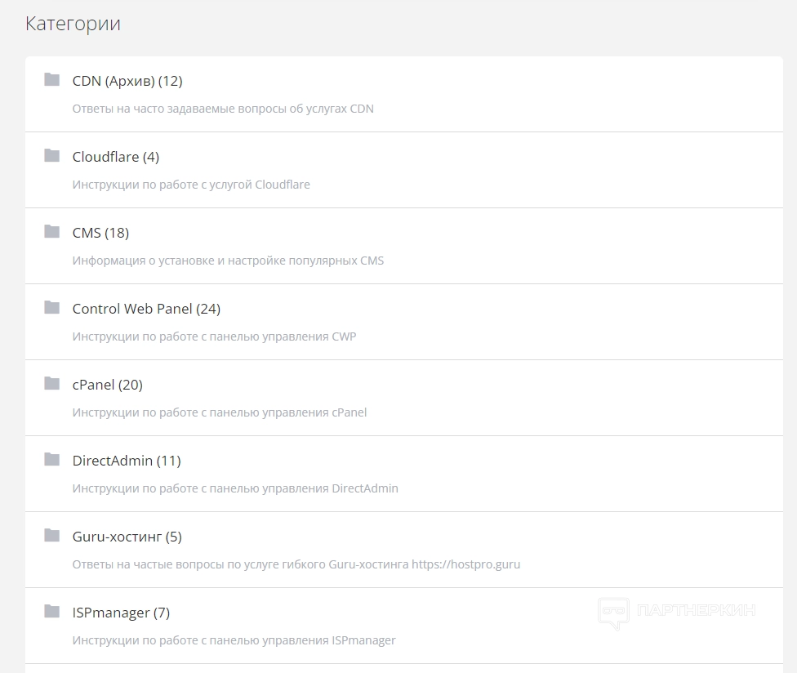This screenshot has width=797, height=673.
Task: Open the Guru-хостинг (5) category
Action: point(127,537)
